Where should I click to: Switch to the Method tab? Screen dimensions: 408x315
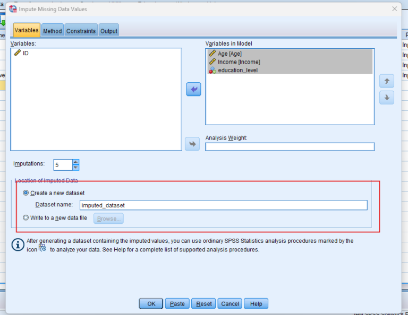pos(53,31)
